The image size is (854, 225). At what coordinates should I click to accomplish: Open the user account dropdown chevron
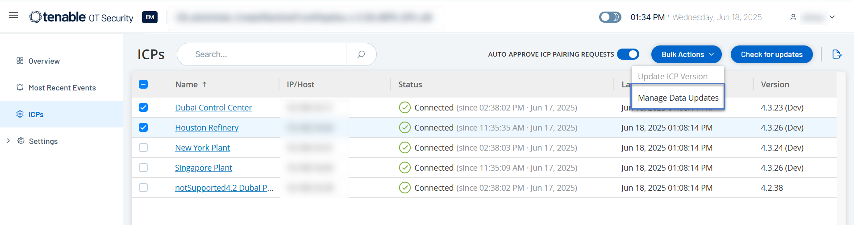[x=832, y=17]
